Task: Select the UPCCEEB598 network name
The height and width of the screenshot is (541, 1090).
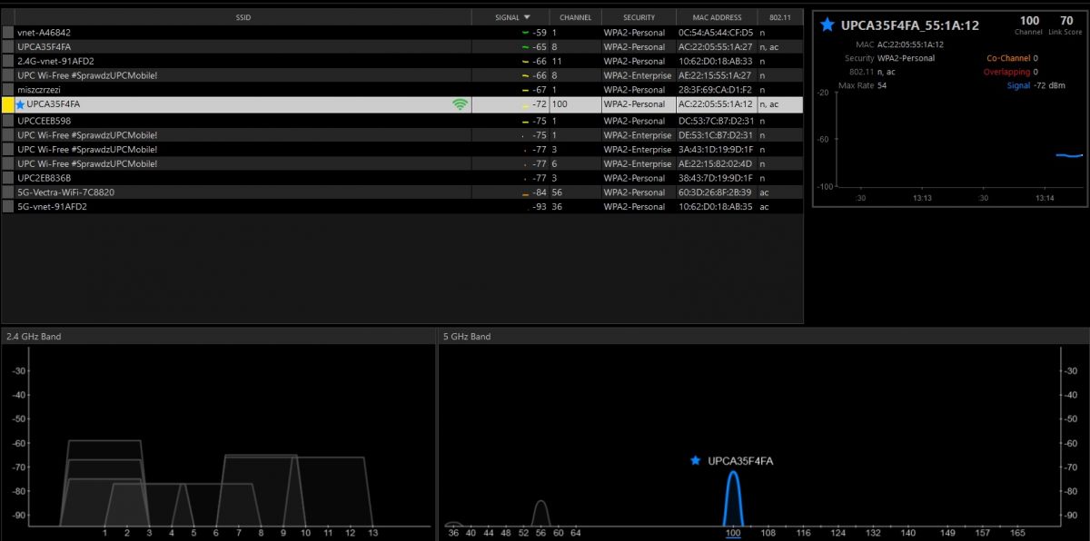Action: (x=44, y=121)
